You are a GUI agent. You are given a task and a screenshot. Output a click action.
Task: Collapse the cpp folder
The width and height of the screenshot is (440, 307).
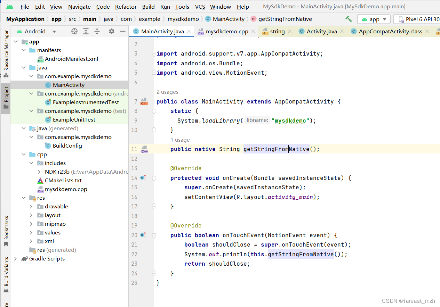coord(24,155)
